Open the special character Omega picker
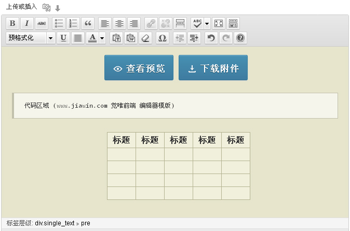 click(162, 38)
